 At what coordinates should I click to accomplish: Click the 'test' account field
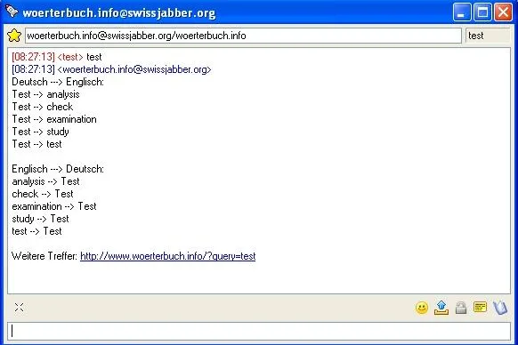coord(488,36)
